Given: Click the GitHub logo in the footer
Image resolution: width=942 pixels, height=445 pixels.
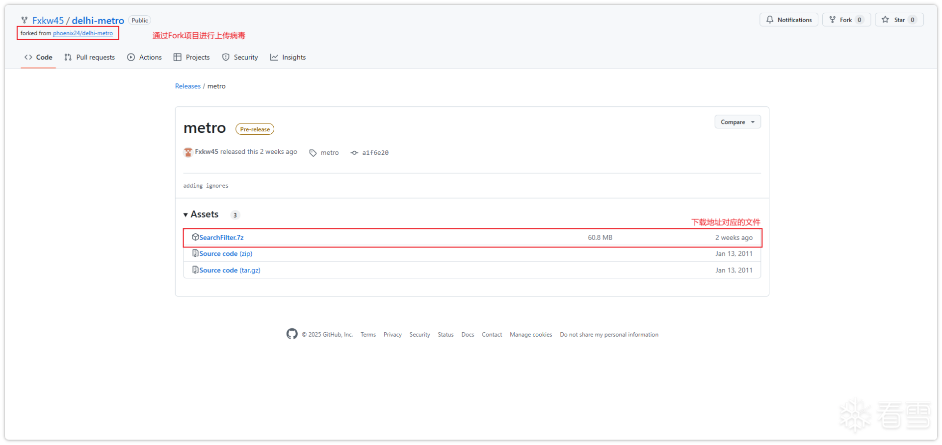Looking at the screenshot, I should 292,334.
